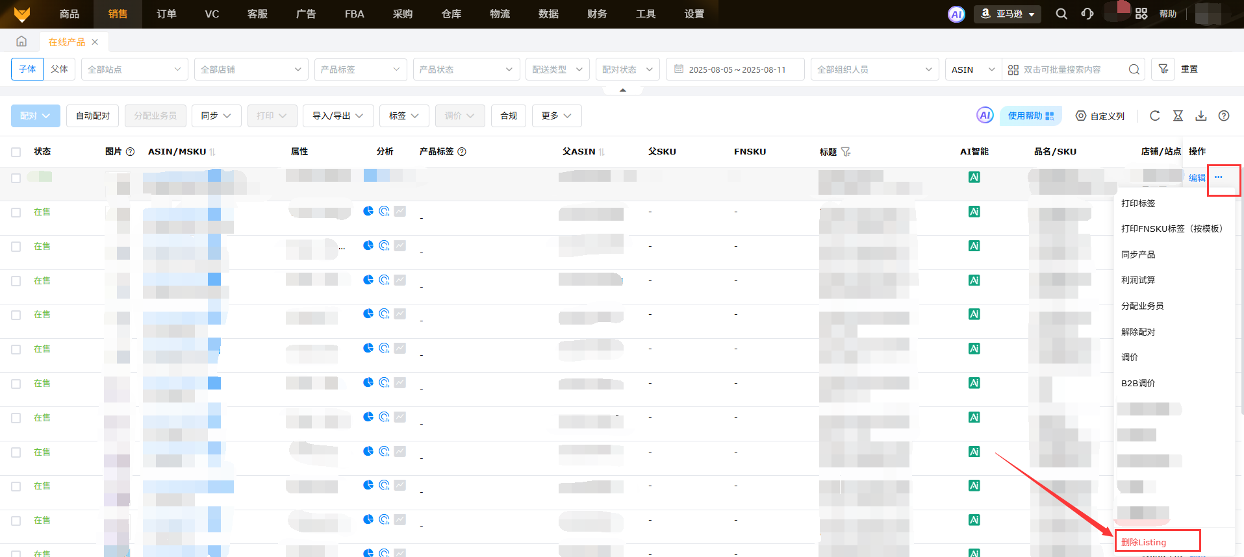Select the 父体 toggle option
Viewport: 1244px width, 557px height.
59,69
